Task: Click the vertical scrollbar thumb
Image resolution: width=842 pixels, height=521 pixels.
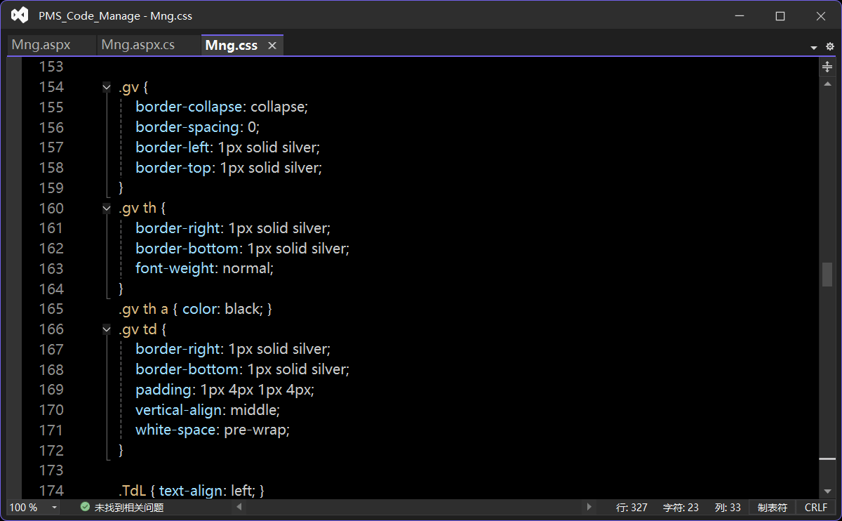Action: 827,274
